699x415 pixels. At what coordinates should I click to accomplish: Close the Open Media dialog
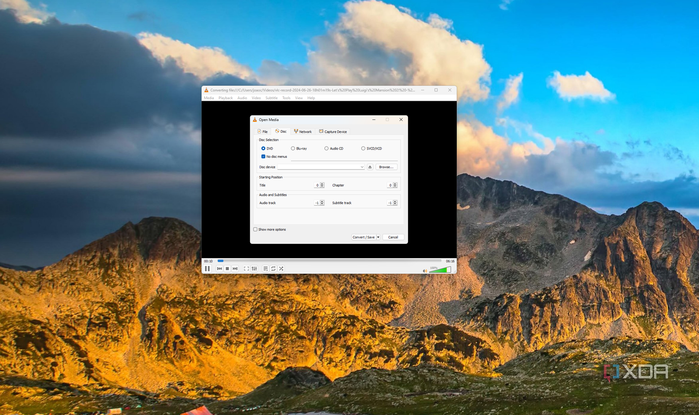(x=401, y=119)
